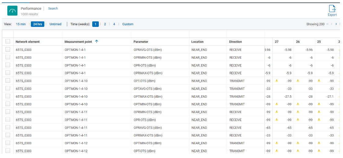Click column 27 warning icon for OPTMON-1-4-10 OPTMIN-OTS
343x158 pixels.
pos(276,104)
